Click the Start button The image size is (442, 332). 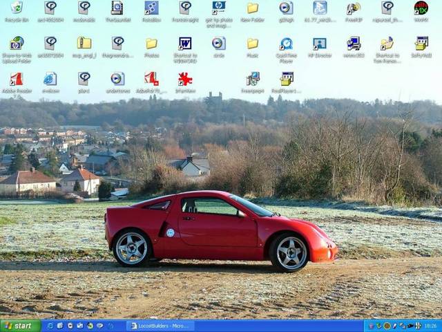[19, 326]
